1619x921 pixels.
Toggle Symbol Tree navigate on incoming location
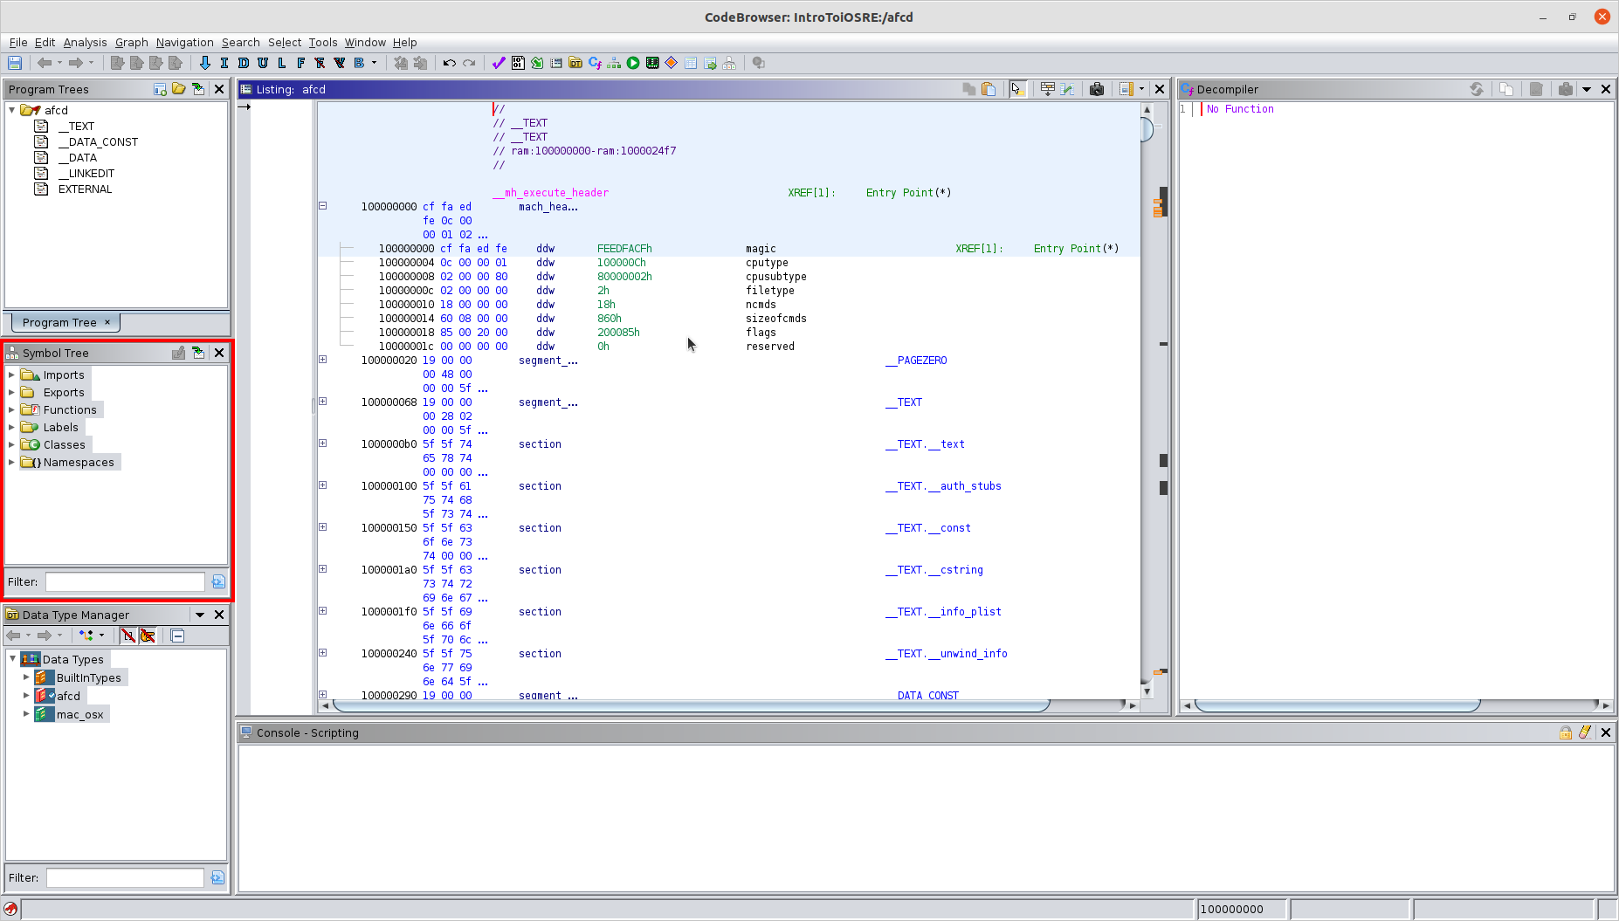point(198,353)
